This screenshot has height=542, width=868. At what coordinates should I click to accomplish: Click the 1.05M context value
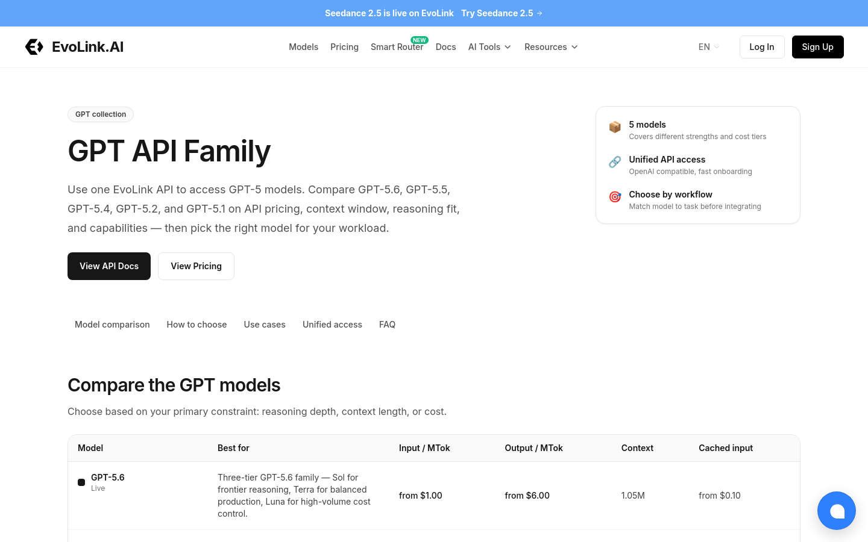tap(633, 496)
